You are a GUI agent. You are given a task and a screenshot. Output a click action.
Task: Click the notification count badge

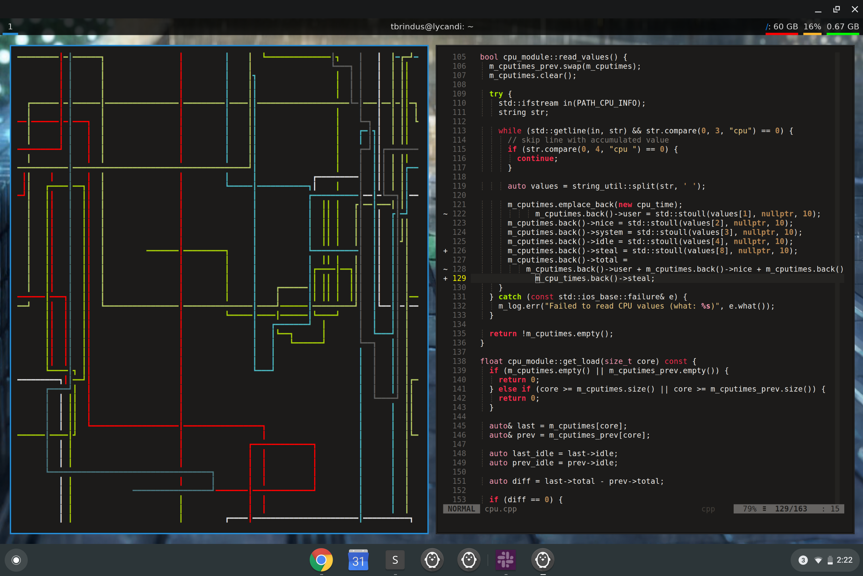click(803, 560)
